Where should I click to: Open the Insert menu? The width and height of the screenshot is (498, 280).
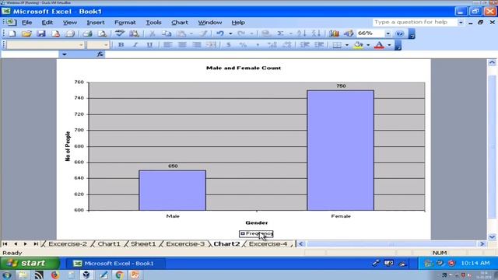(95, 23)
